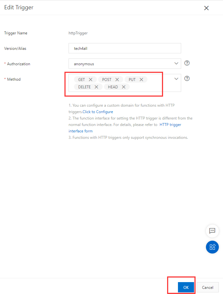
Task: Click the Method label
Action: tap(14, 79)
